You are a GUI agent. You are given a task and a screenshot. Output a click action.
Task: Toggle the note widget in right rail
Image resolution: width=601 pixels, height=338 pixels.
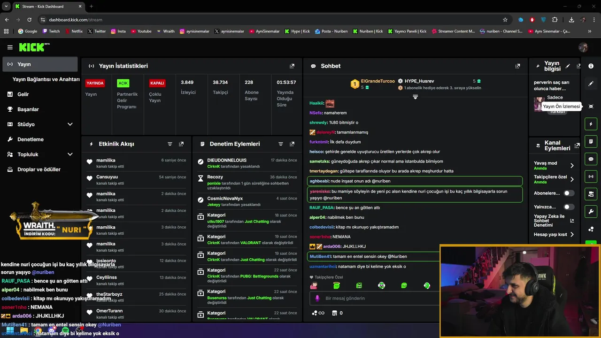[x=591, y=141]
